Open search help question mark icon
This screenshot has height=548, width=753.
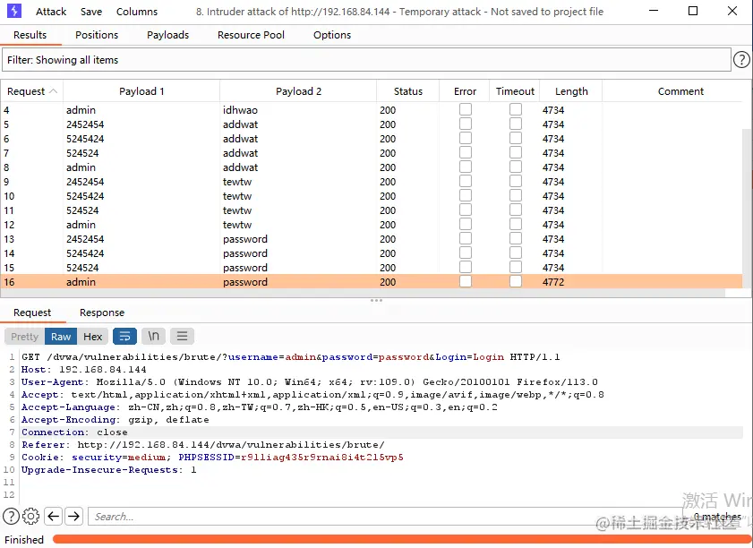click(x=11, y=517)
